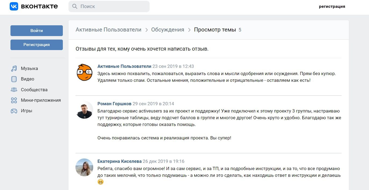Viewport: 369px width, 190px height.
Task: Open Роман Горшков author name link
Action: pyautogui.click(x=114, y=104)
